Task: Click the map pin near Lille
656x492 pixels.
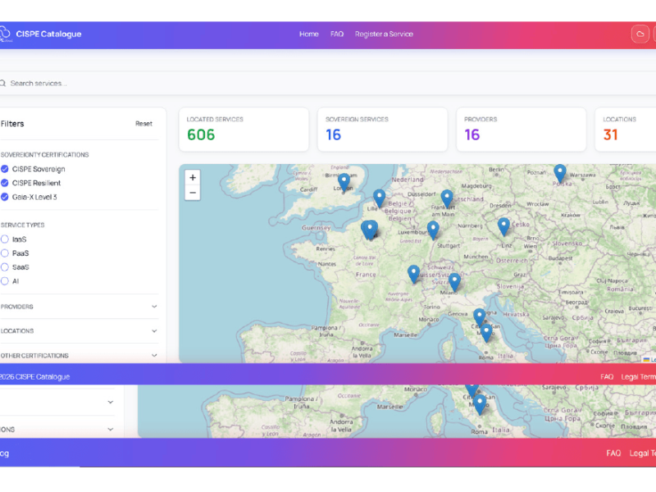Action: coord(379,197)
